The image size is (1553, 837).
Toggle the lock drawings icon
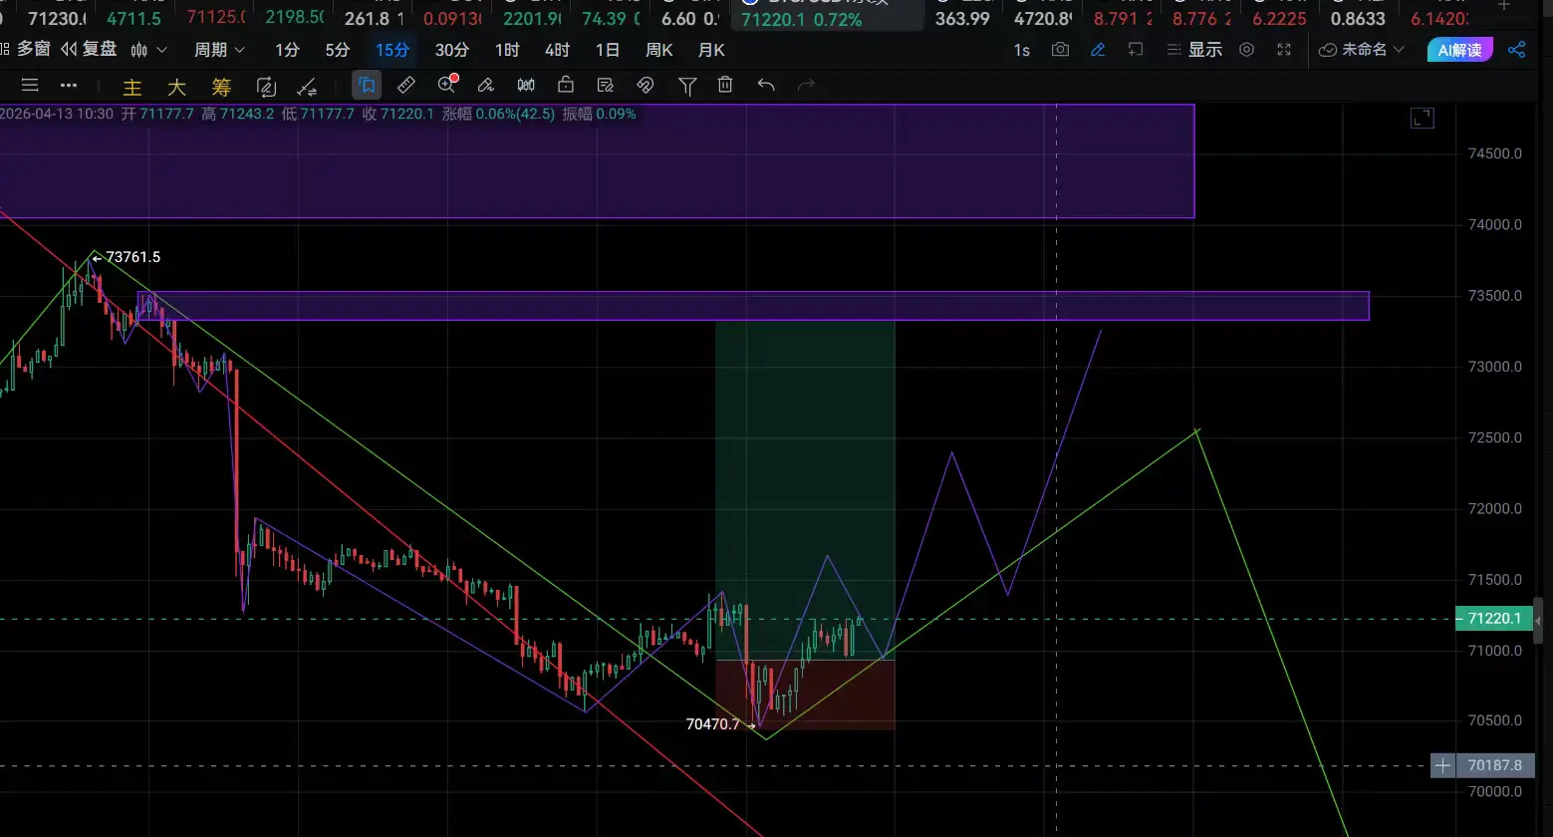click(566, 86)
